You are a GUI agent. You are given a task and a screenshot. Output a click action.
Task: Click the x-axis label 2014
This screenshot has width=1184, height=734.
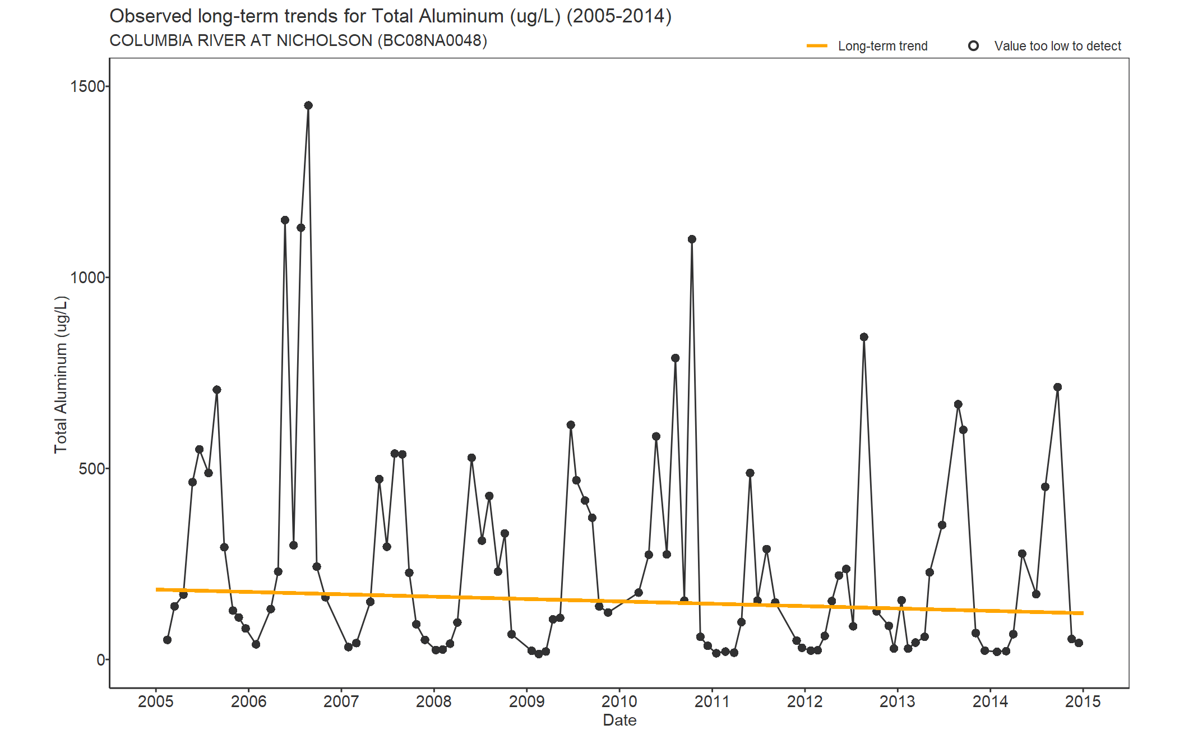(990, 701)
